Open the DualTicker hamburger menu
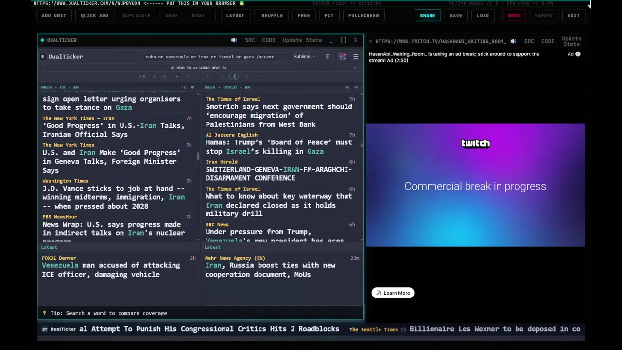Screen dimensions: 622x350 tap(355, 57)
